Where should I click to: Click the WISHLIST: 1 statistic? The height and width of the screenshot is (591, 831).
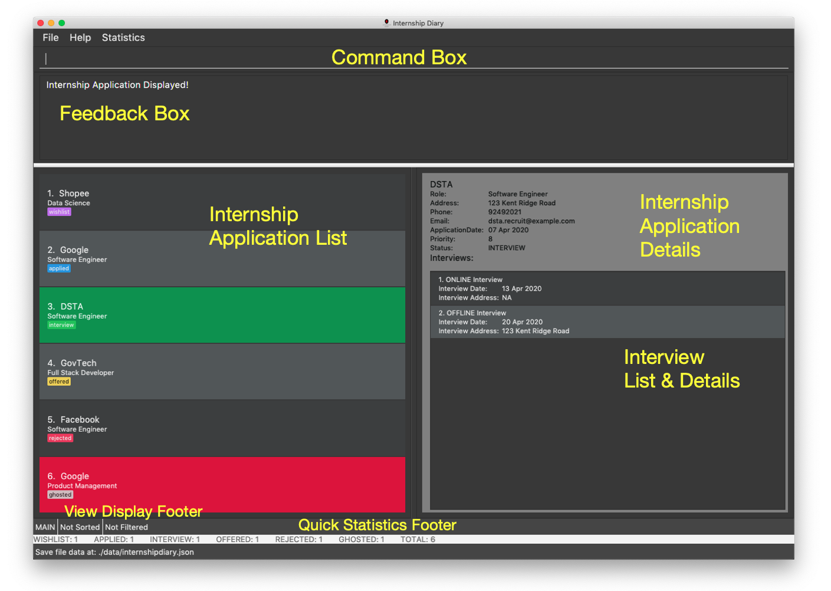(55, 540)
